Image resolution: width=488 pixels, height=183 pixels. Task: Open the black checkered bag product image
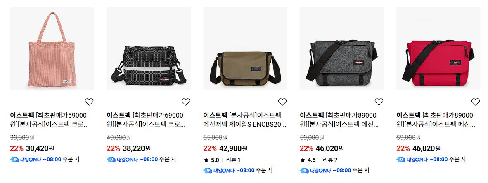pyautogui.click(x=149, y=49)
